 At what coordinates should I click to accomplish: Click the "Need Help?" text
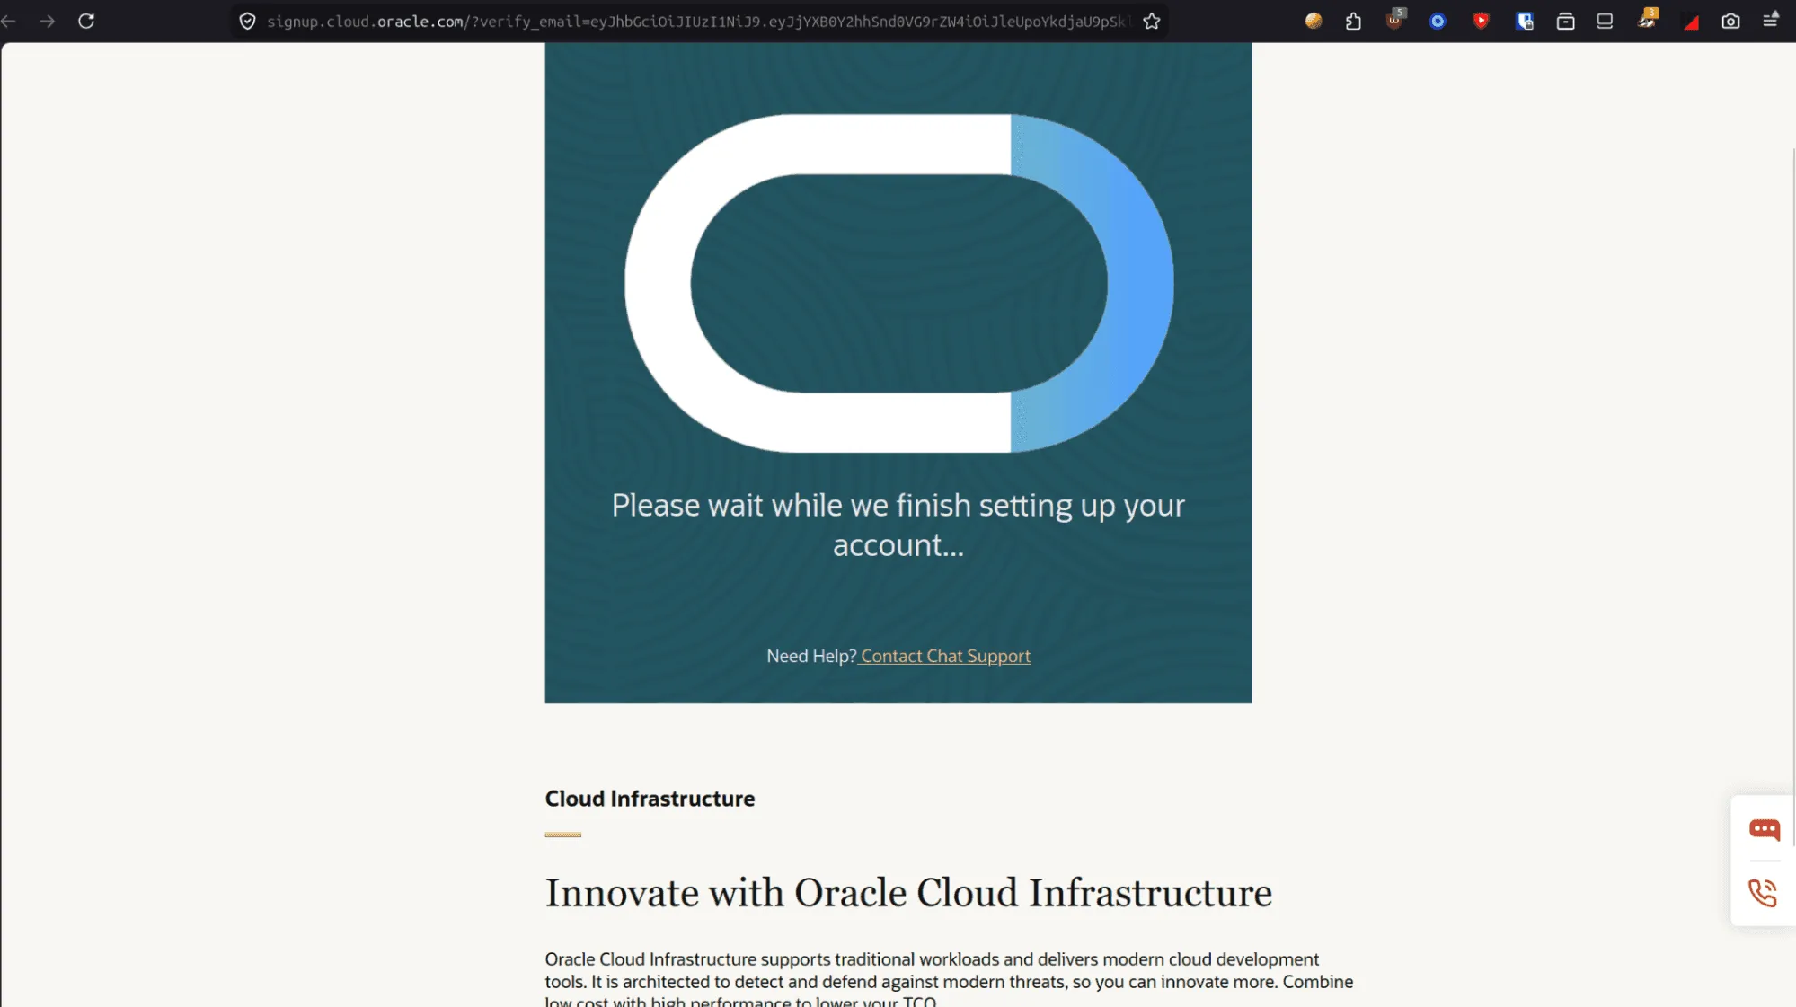point(811,656)
